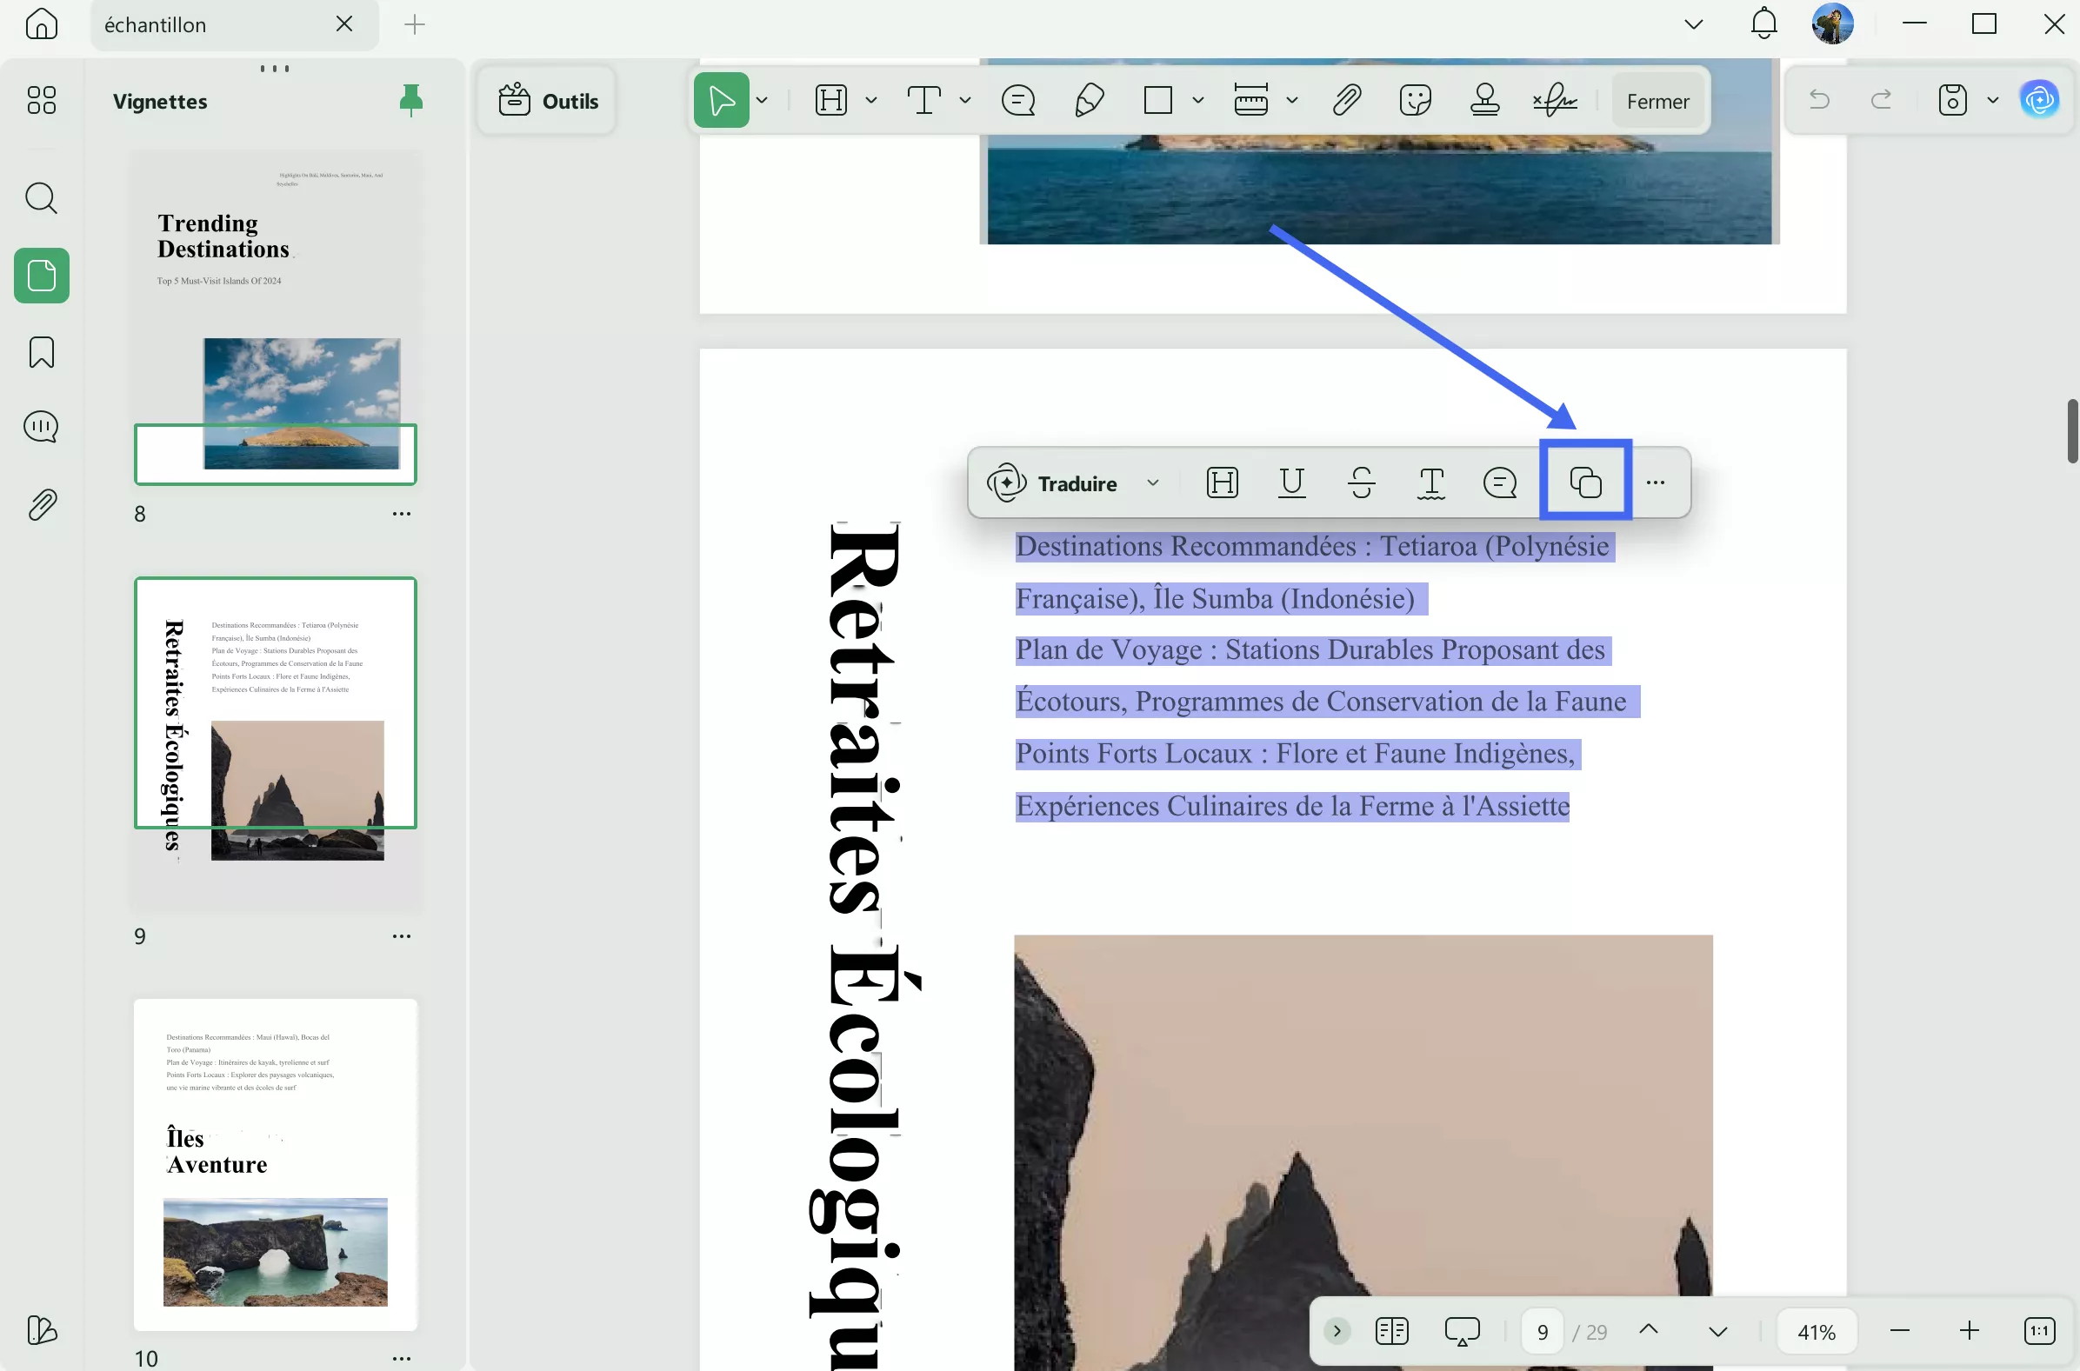2080x1371 pixels.
Task: Unpin the Vignettes panel
Action: click(411, 100)
